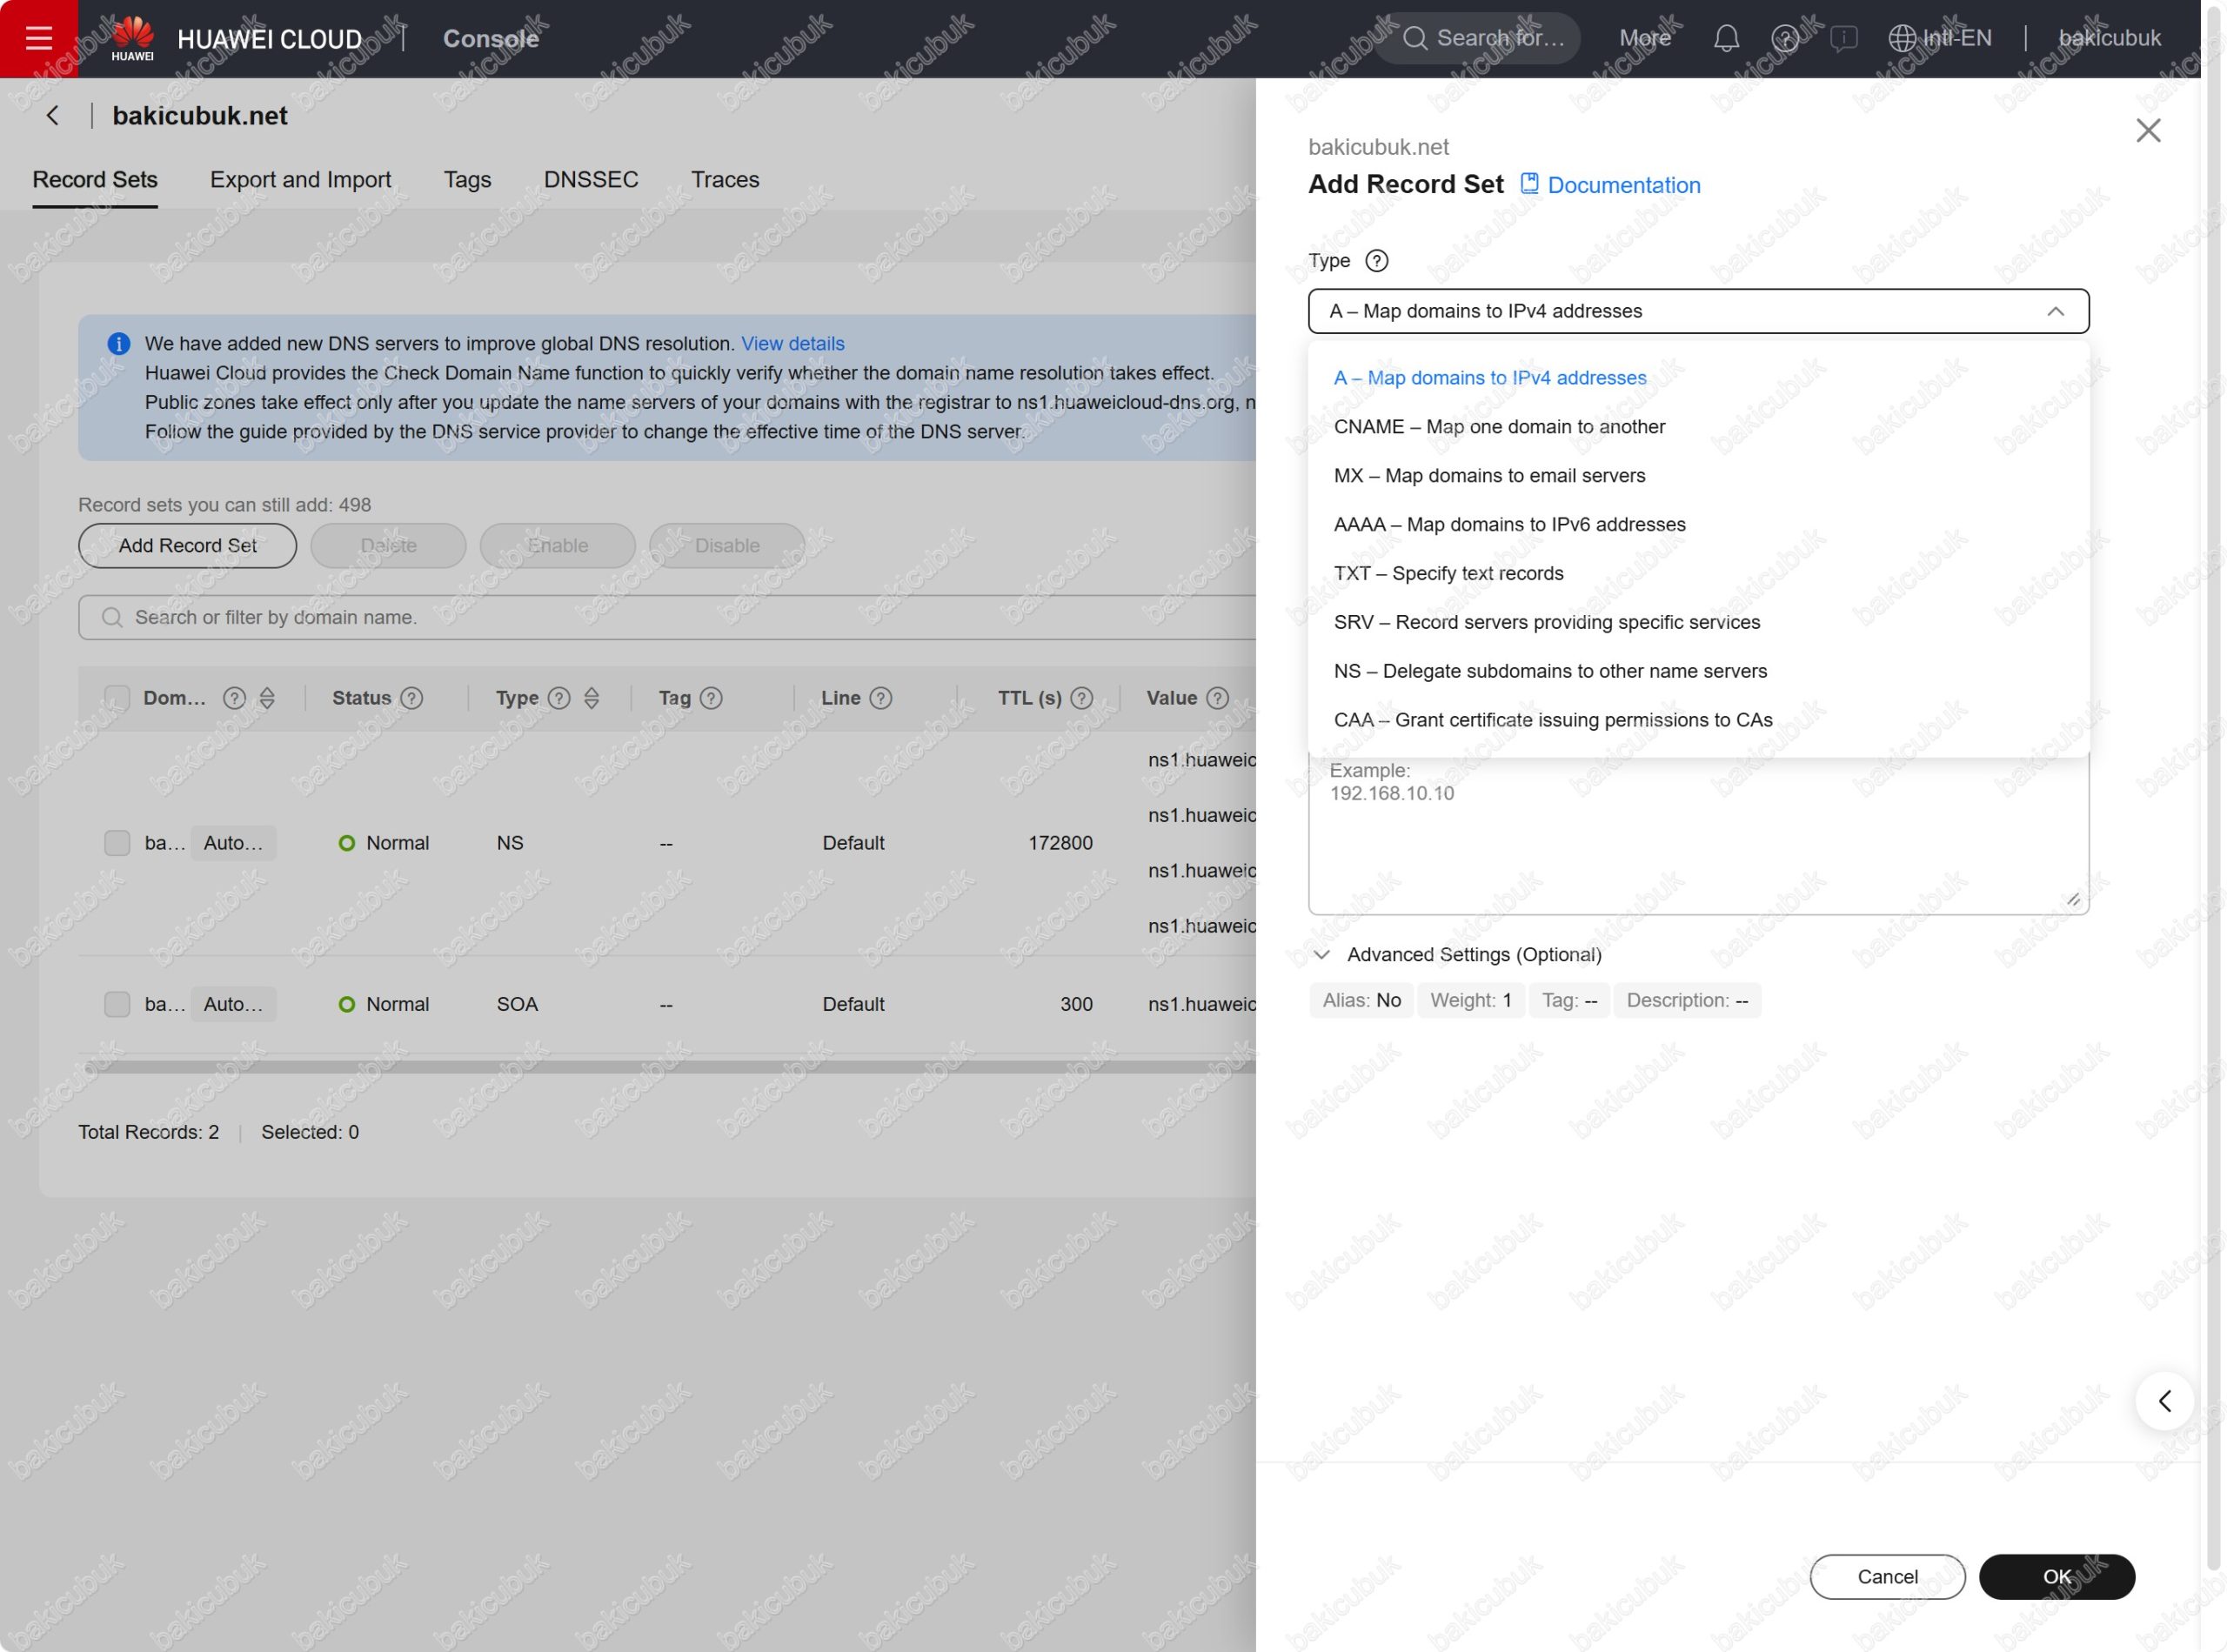Open the red hamburger navigation menu

38,38
